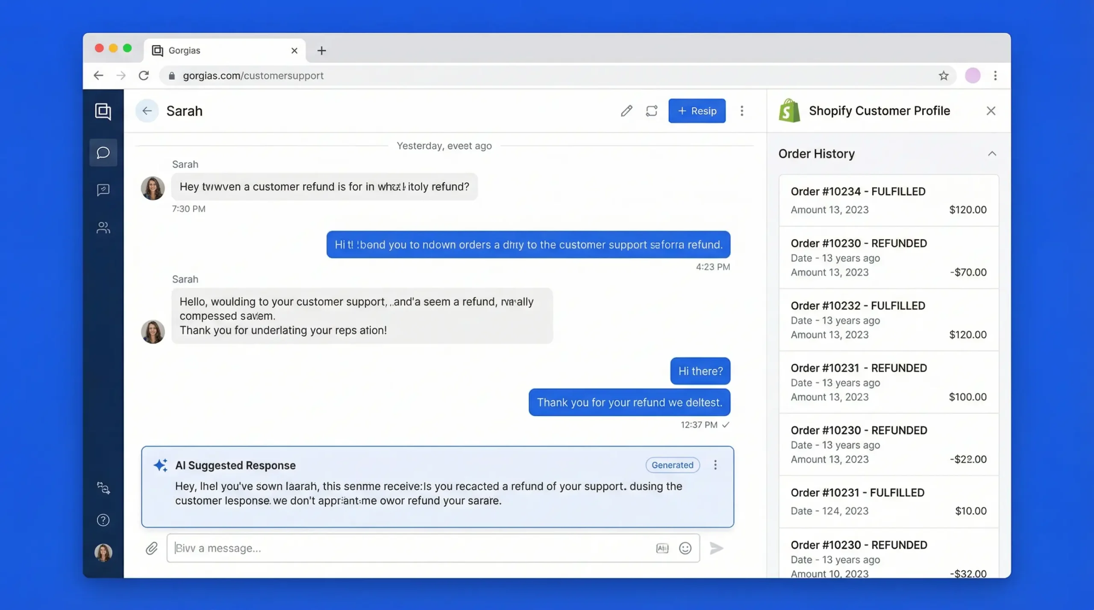Collapse the Order History section
Viewport: 1094px width, 610px height.
click(x=992, y=154)
